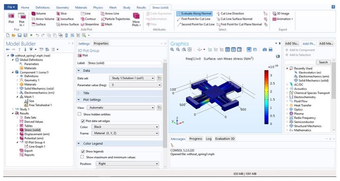Open the Data set dropdown
The height and width of the screenshot is (181, 340).
(x=133, y=78)
